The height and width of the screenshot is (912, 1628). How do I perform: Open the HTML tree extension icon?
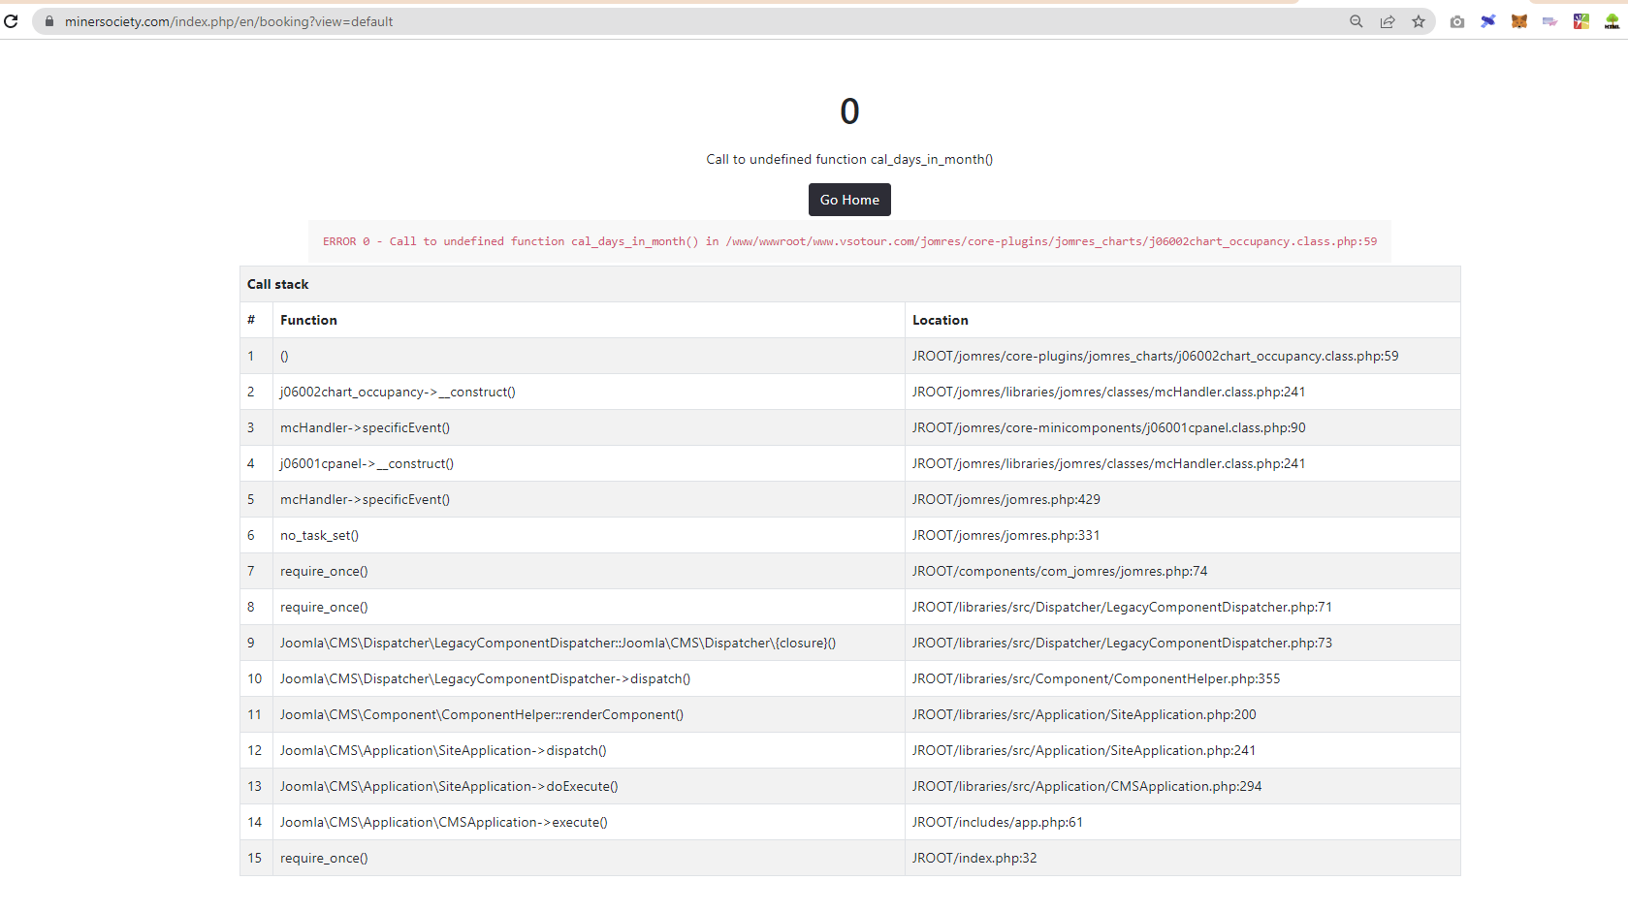click(1612, 21)
